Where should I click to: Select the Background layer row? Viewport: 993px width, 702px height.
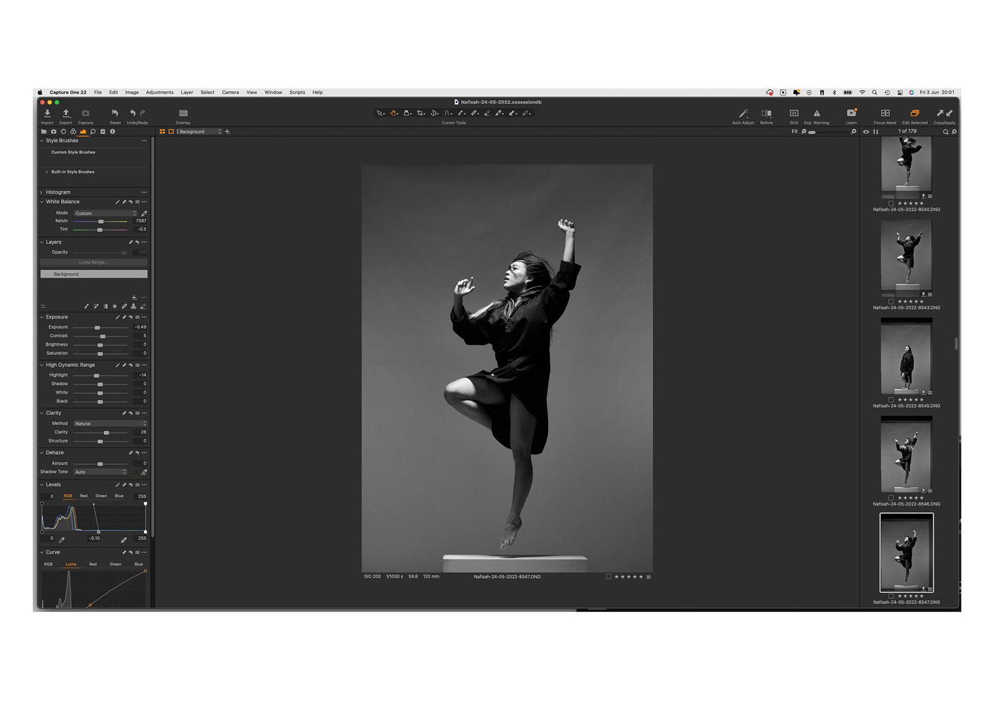click(94, 274)
